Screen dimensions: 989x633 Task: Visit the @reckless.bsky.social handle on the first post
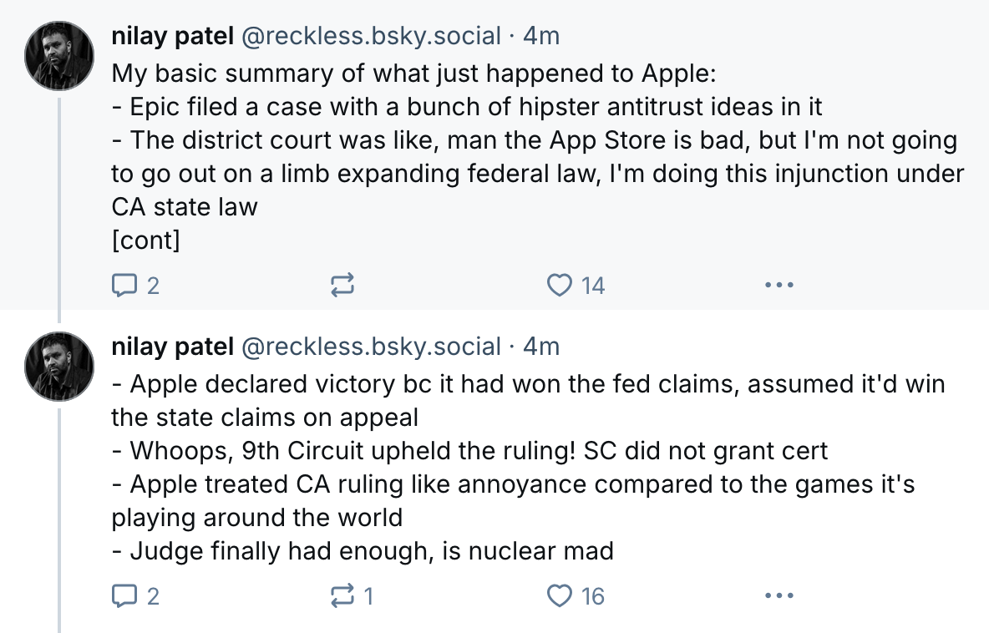click(371, 37)
